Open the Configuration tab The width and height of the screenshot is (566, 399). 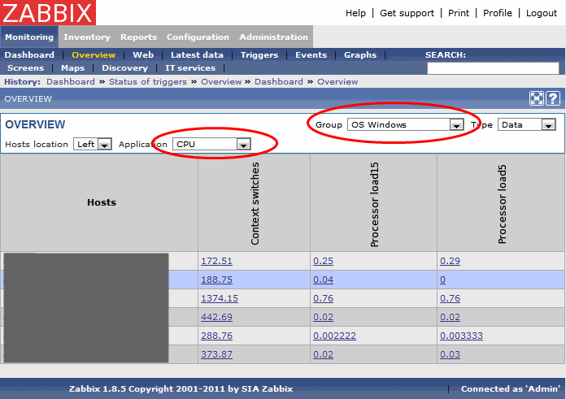(x=198, y=37)
